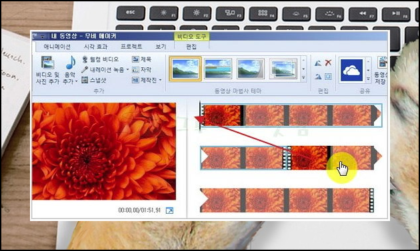Select 웹캠 비디오 webcam video option
The width and height of the screenshot is (420, 251).
pyautogui.click(x=100, y=59)
